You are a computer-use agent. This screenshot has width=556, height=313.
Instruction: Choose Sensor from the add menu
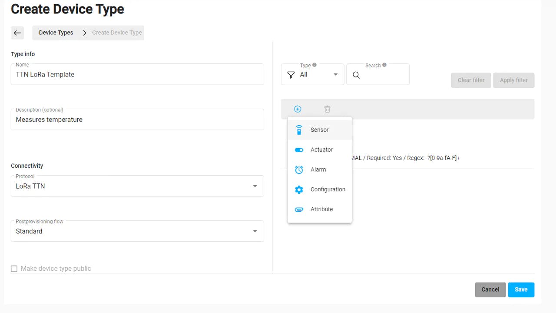(x=320, y=130)
